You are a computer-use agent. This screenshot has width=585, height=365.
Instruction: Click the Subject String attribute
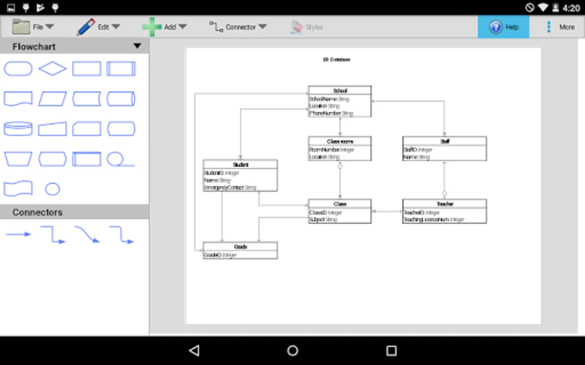point(323,219)
